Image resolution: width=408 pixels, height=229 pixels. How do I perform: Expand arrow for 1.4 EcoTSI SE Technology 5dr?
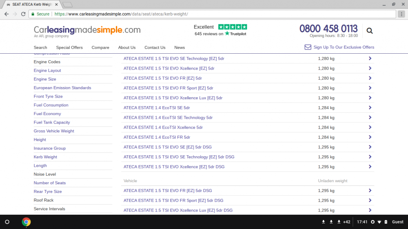coord(370,118)
